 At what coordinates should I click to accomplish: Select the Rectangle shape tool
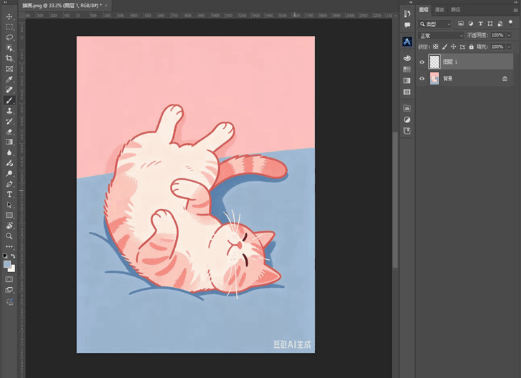[x=9, y=215]
